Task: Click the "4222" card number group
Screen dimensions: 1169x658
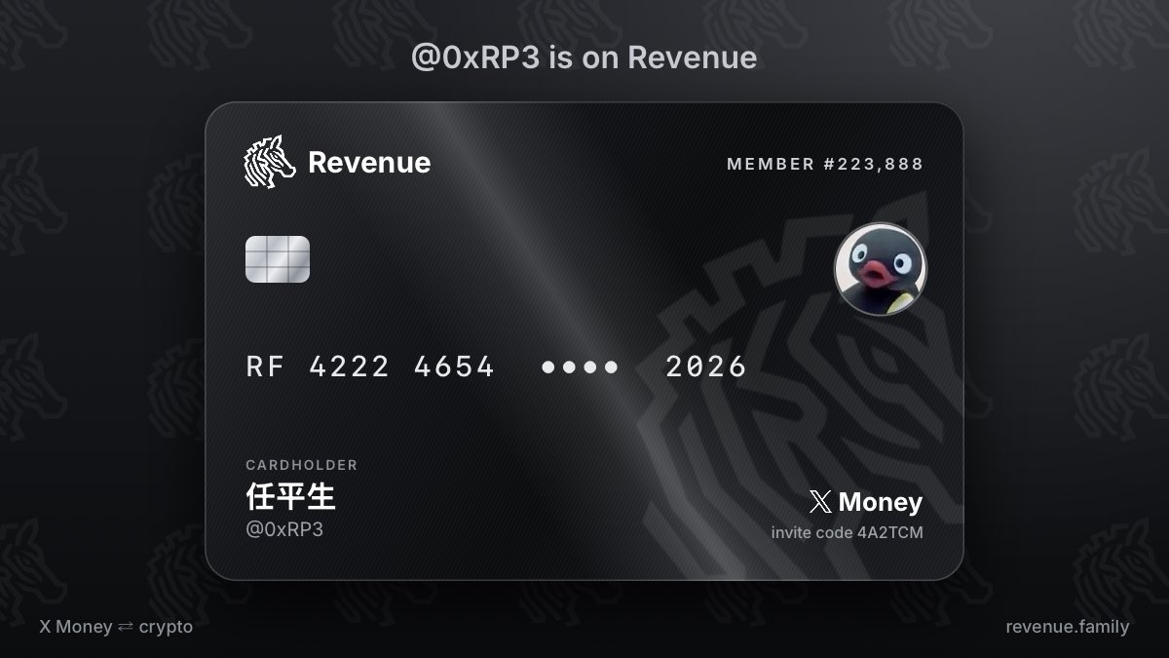Action: (350, 367)
